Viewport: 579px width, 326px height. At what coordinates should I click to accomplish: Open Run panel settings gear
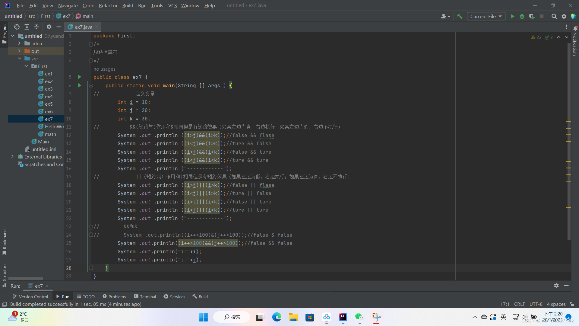pos(556,286)
